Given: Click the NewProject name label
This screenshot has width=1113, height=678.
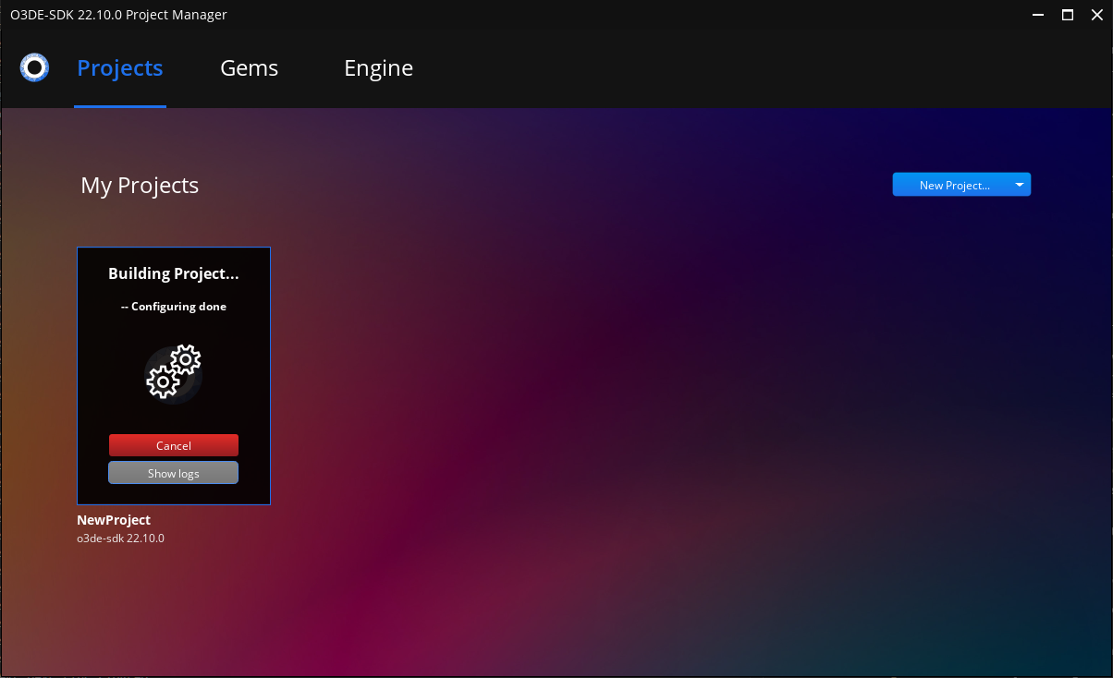Looking at the screenshot, I should pos(114,520).
